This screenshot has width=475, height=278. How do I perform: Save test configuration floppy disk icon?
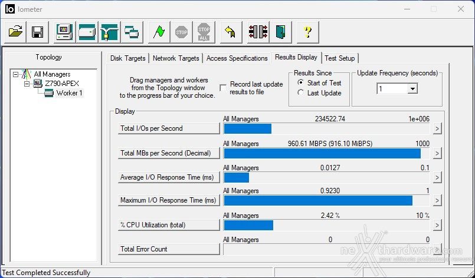click(x=38, y=32)
